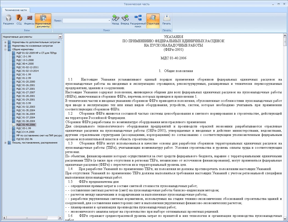288x222 pixels.
Task: Open document РДС82-202.96
Action: [x=24, y=139]
